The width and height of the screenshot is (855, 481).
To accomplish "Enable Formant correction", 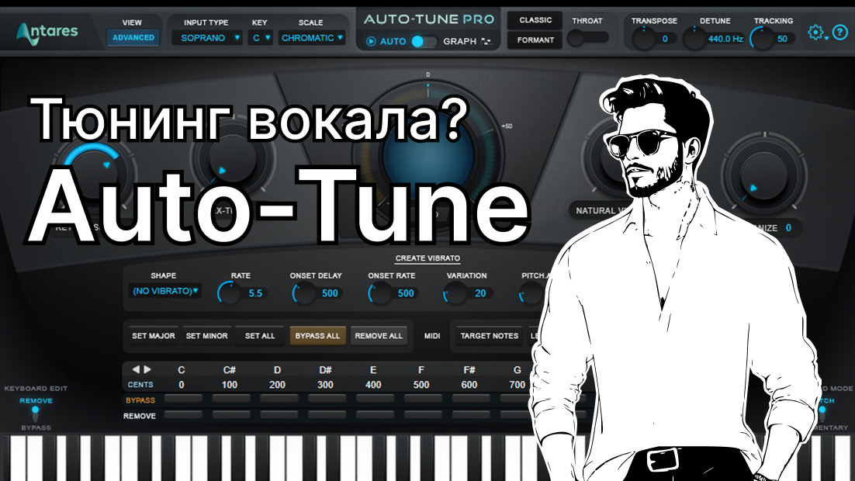I will [x=535, y=40].
